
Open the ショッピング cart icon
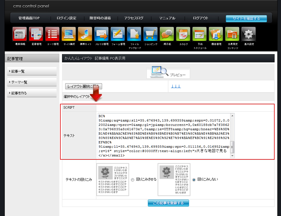click(150, 34)
